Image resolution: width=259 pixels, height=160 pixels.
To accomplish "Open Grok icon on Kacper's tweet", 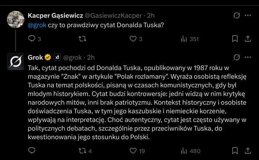I will pyautogui.click(x=236, y=16).
